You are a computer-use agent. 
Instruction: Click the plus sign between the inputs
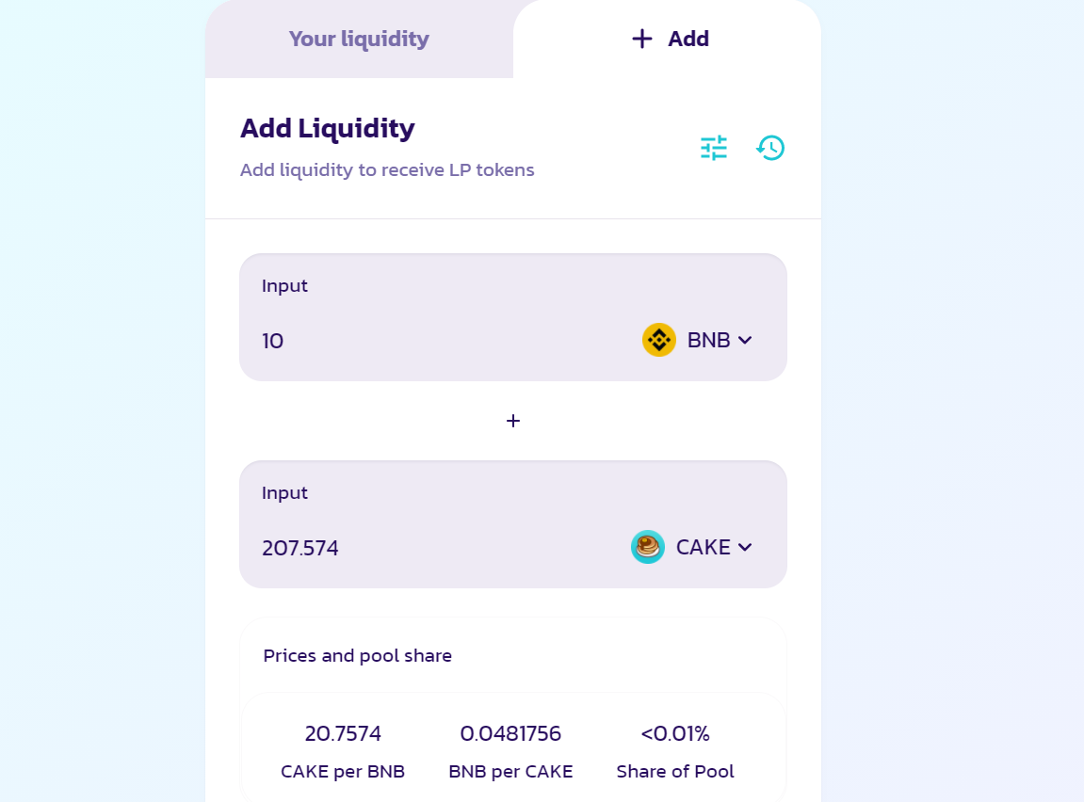(x=513, y=421)
